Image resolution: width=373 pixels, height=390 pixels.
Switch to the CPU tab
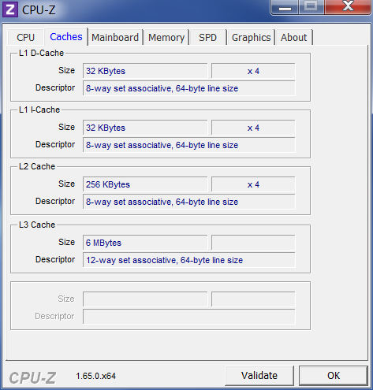(26, 37)
